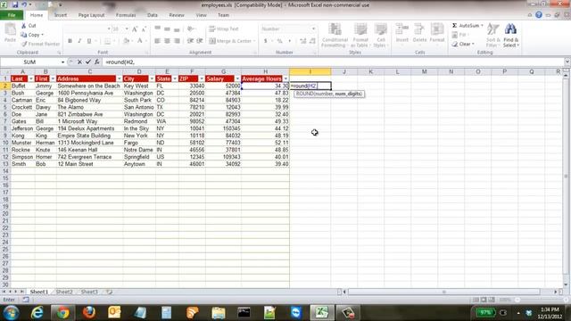Open Google Chrome from the taskbar
Image resolution: width=571 pixels, height=321 pixels.
tap(62, 313)
